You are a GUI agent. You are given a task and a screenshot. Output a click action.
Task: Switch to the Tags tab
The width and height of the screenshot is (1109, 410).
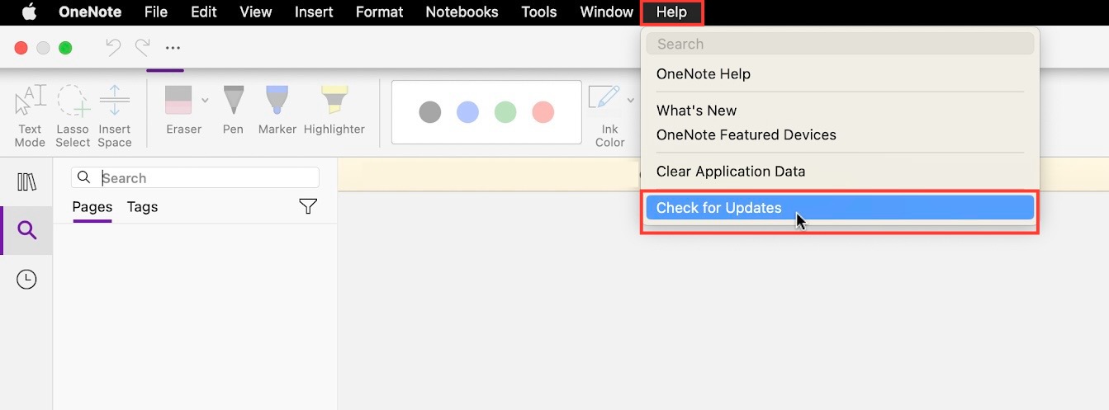142,207
